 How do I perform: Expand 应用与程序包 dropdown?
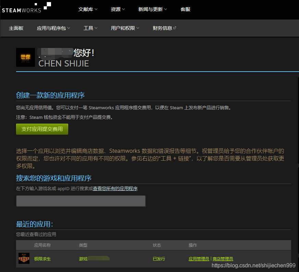53,28
